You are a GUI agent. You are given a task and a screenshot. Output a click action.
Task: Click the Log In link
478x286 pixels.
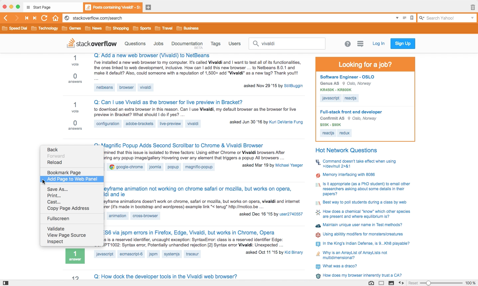[379, 44]
